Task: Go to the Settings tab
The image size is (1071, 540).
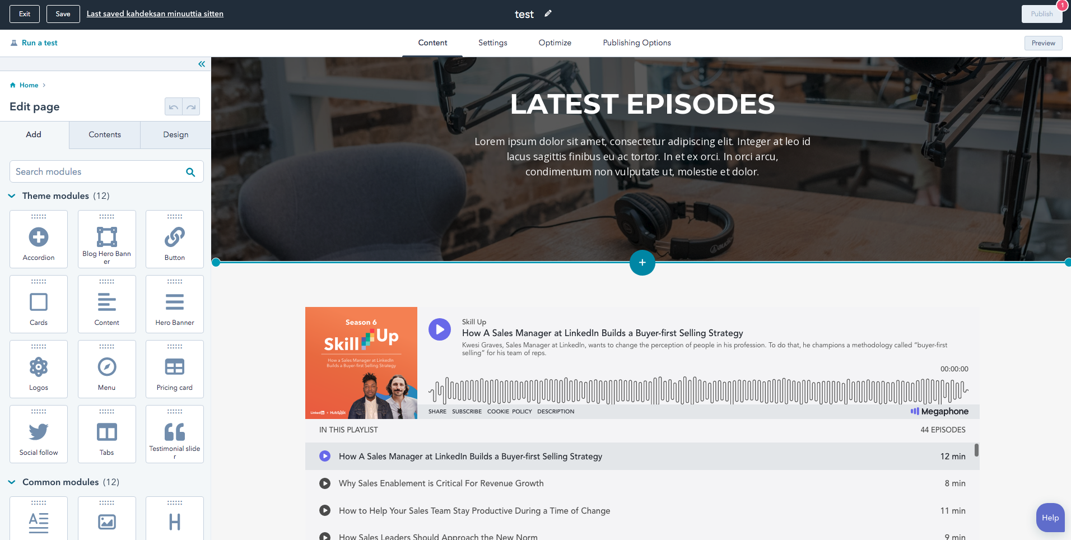Action: click(493, 43)
